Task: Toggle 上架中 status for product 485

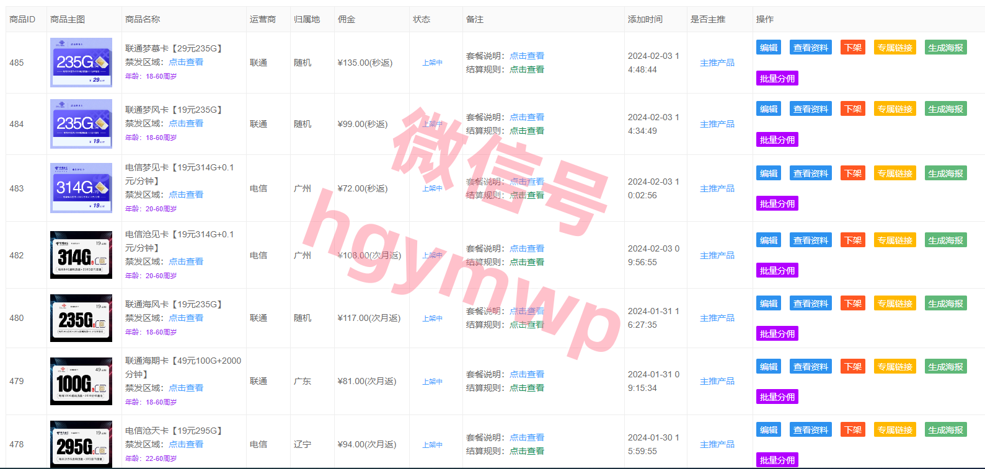Action: click(x=433, y=63)
